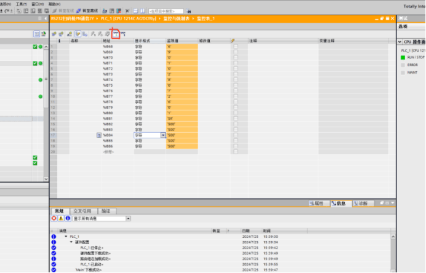Click the Start CPU icon in the main toolbar
The width and height of the screenshot is (426, 273).
click(111, 11)
